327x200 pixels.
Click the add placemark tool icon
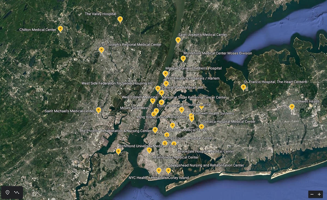pyautogui.click(x=8, y=193)
